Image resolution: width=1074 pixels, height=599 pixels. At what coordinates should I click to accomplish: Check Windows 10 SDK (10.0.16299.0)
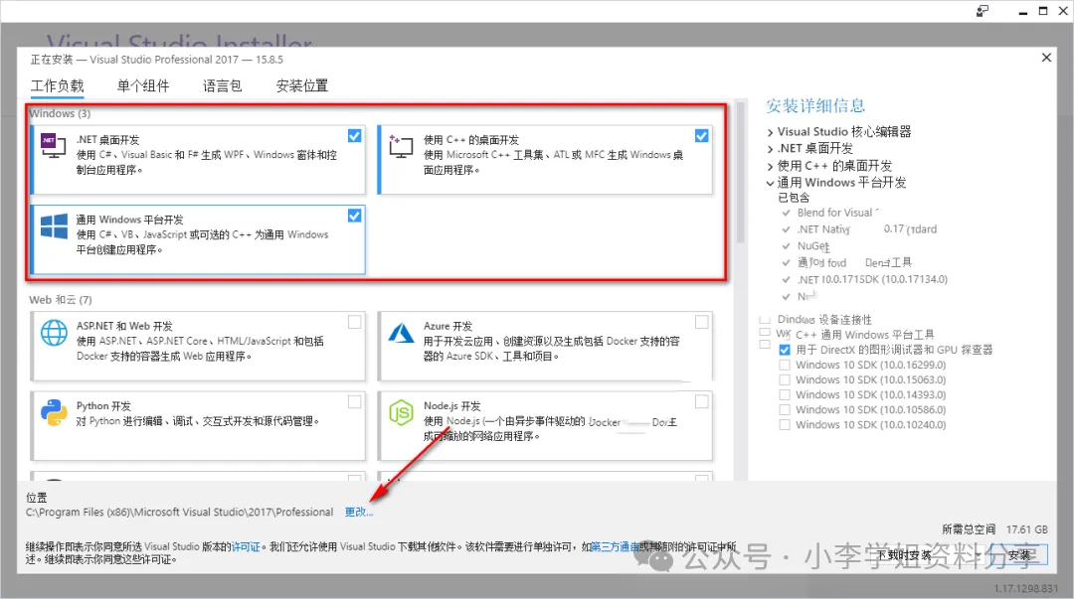[x=785, y=365]
